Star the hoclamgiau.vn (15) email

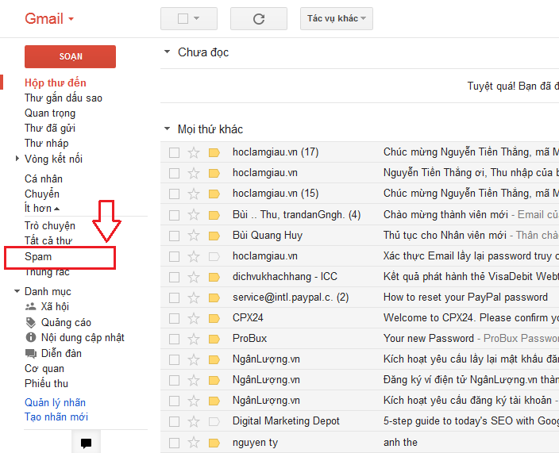(x=194, y=194)
